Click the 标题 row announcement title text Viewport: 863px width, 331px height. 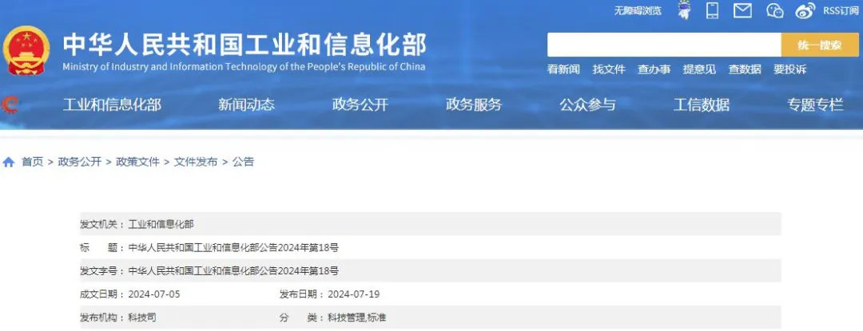point(233,248)
